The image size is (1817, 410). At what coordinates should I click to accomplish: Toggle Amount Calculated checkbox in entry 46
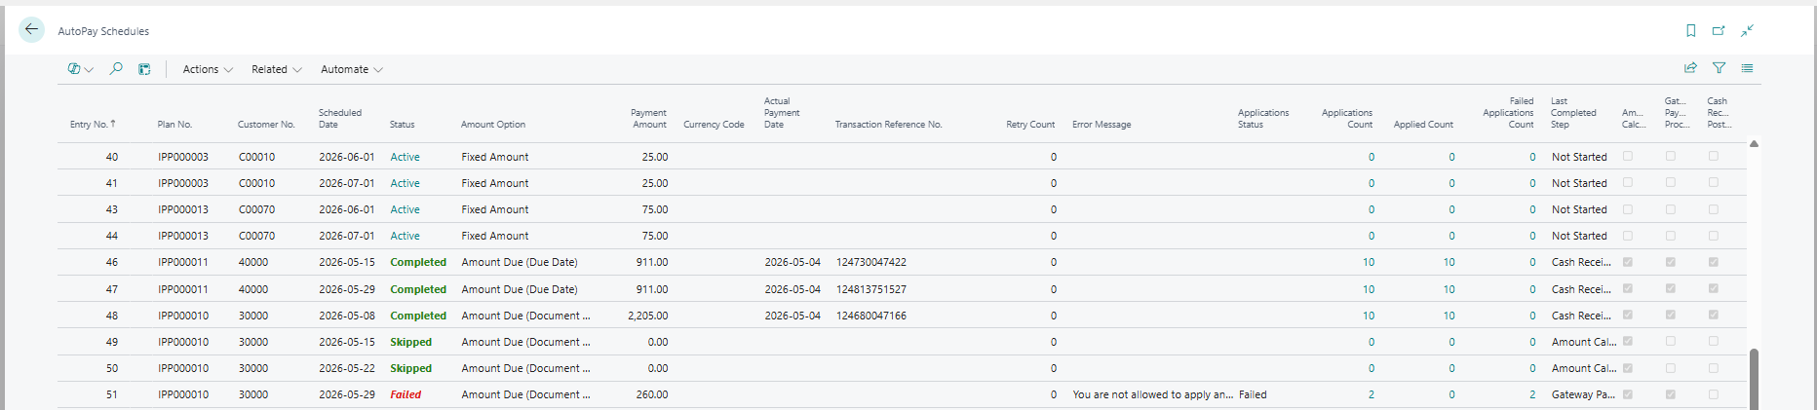coord(1628,262)
